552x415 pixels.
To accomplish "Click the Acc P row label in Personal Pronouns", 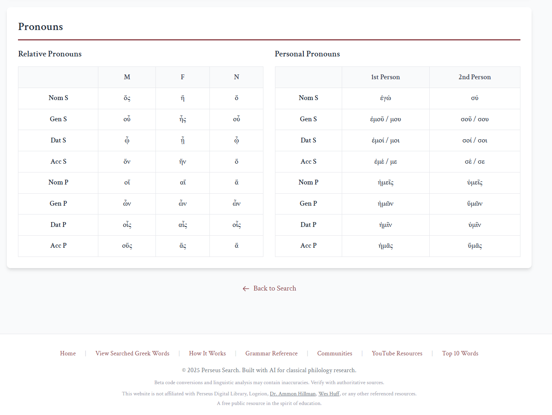I will [308, 245].
